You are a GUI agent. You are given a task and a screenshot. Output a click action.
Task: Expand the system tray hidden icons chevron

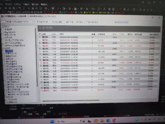pyautogui.click(x=141, y=119)
